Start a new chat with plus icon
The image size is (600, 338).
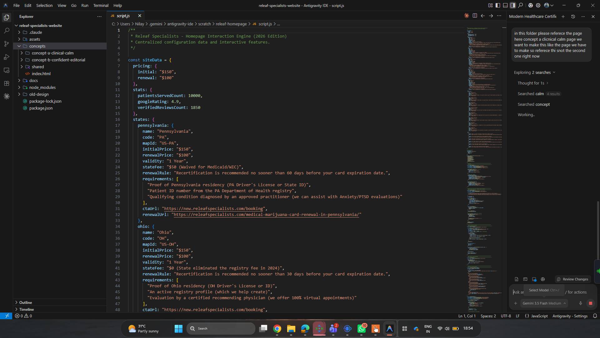click(x=563, y=17)
